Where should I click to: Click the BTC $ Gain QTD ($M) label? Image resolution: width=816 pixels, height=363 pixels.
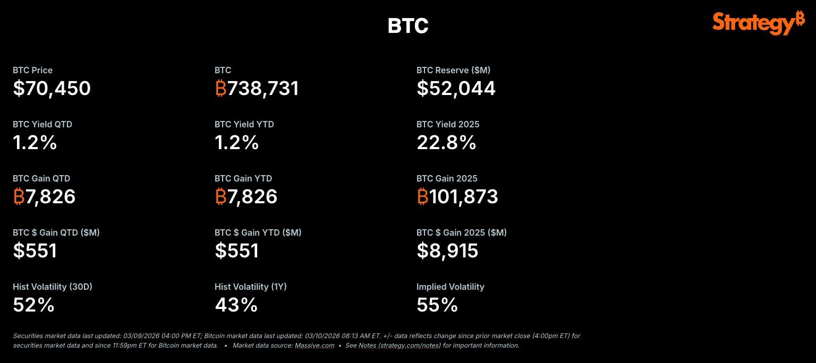click(56, 232)
